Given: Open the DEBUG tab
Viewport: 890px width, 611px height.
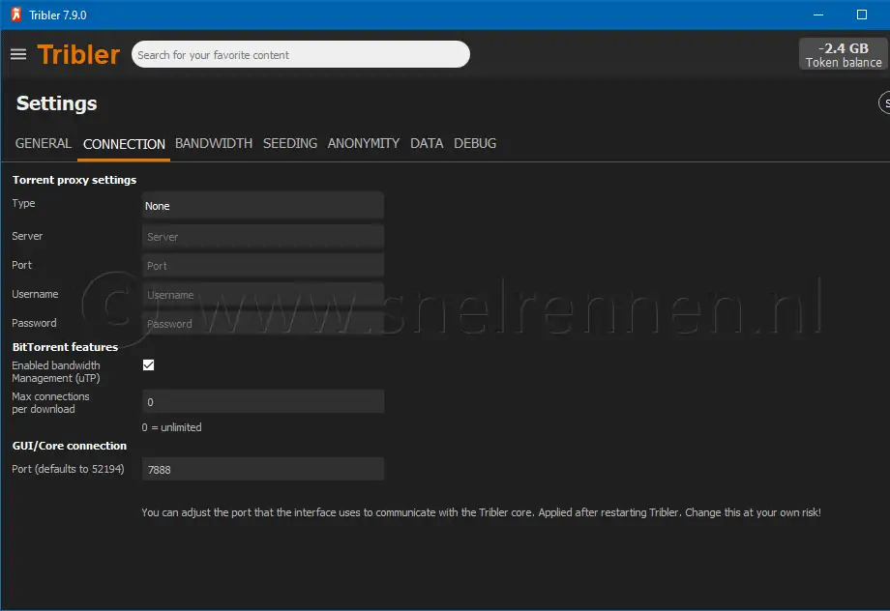Looking at the screenshot, I should point(475,143).
